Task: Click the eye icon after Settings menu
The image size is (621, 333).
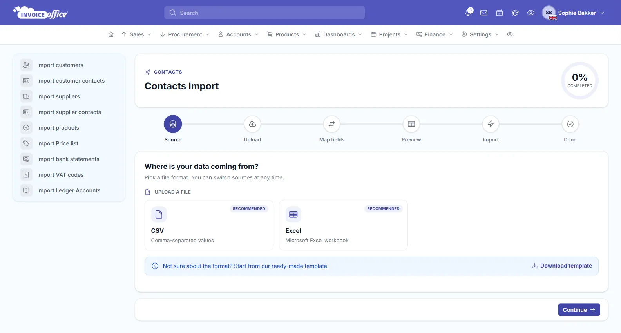Action: click(510, 34)
